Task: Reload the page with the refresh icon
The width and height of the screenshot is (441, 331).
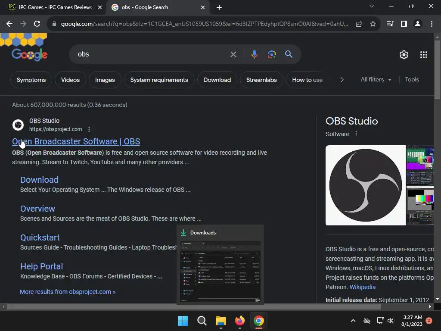Action: tap(37, 24)
